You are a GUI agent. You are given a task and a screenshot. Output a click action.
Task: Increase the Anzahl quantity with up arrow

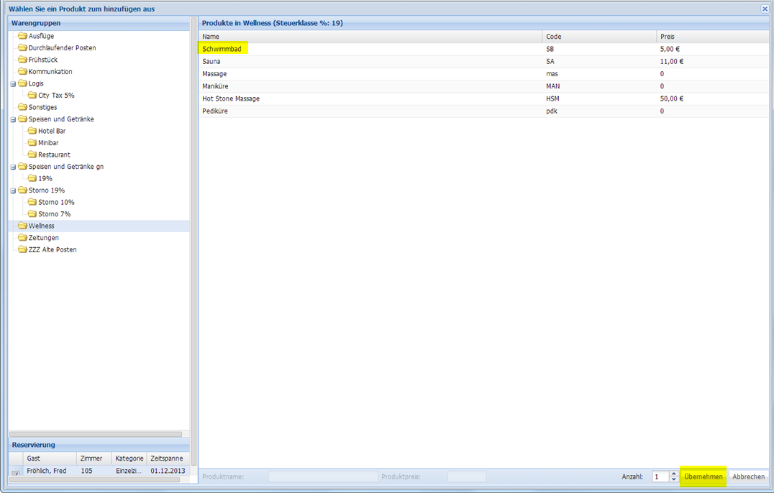coord(674,474)
